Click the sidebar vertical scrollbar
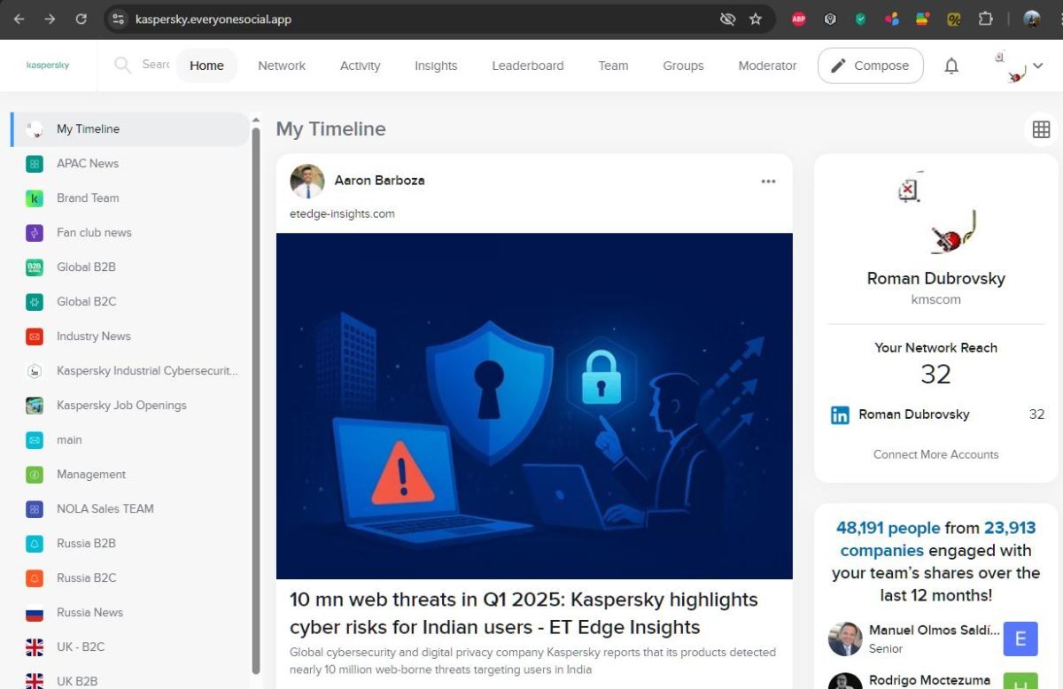 coord(256,400)
